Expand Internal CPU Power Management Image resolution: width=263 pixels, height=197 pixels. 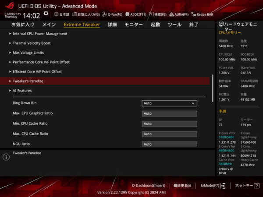(x=40, y=34)
